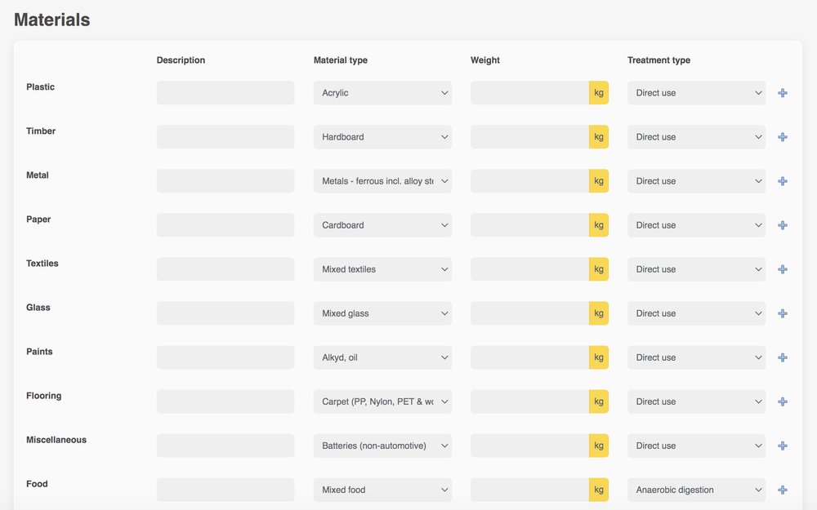Focus the Miscellaneous description field
Screen dimensions: 817x510
[225, 446]
